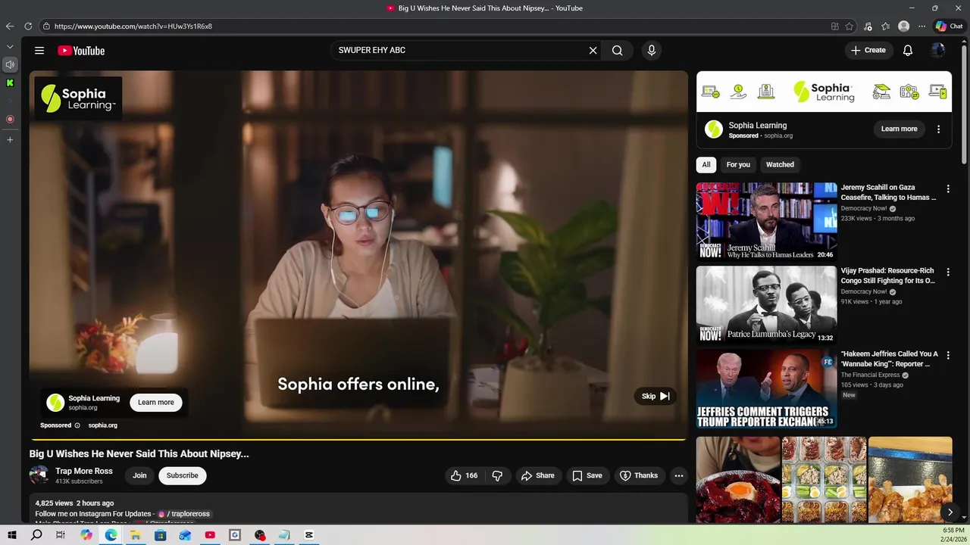
Task: Open the YouTube account avatar menu
Action: pos(938,51)
